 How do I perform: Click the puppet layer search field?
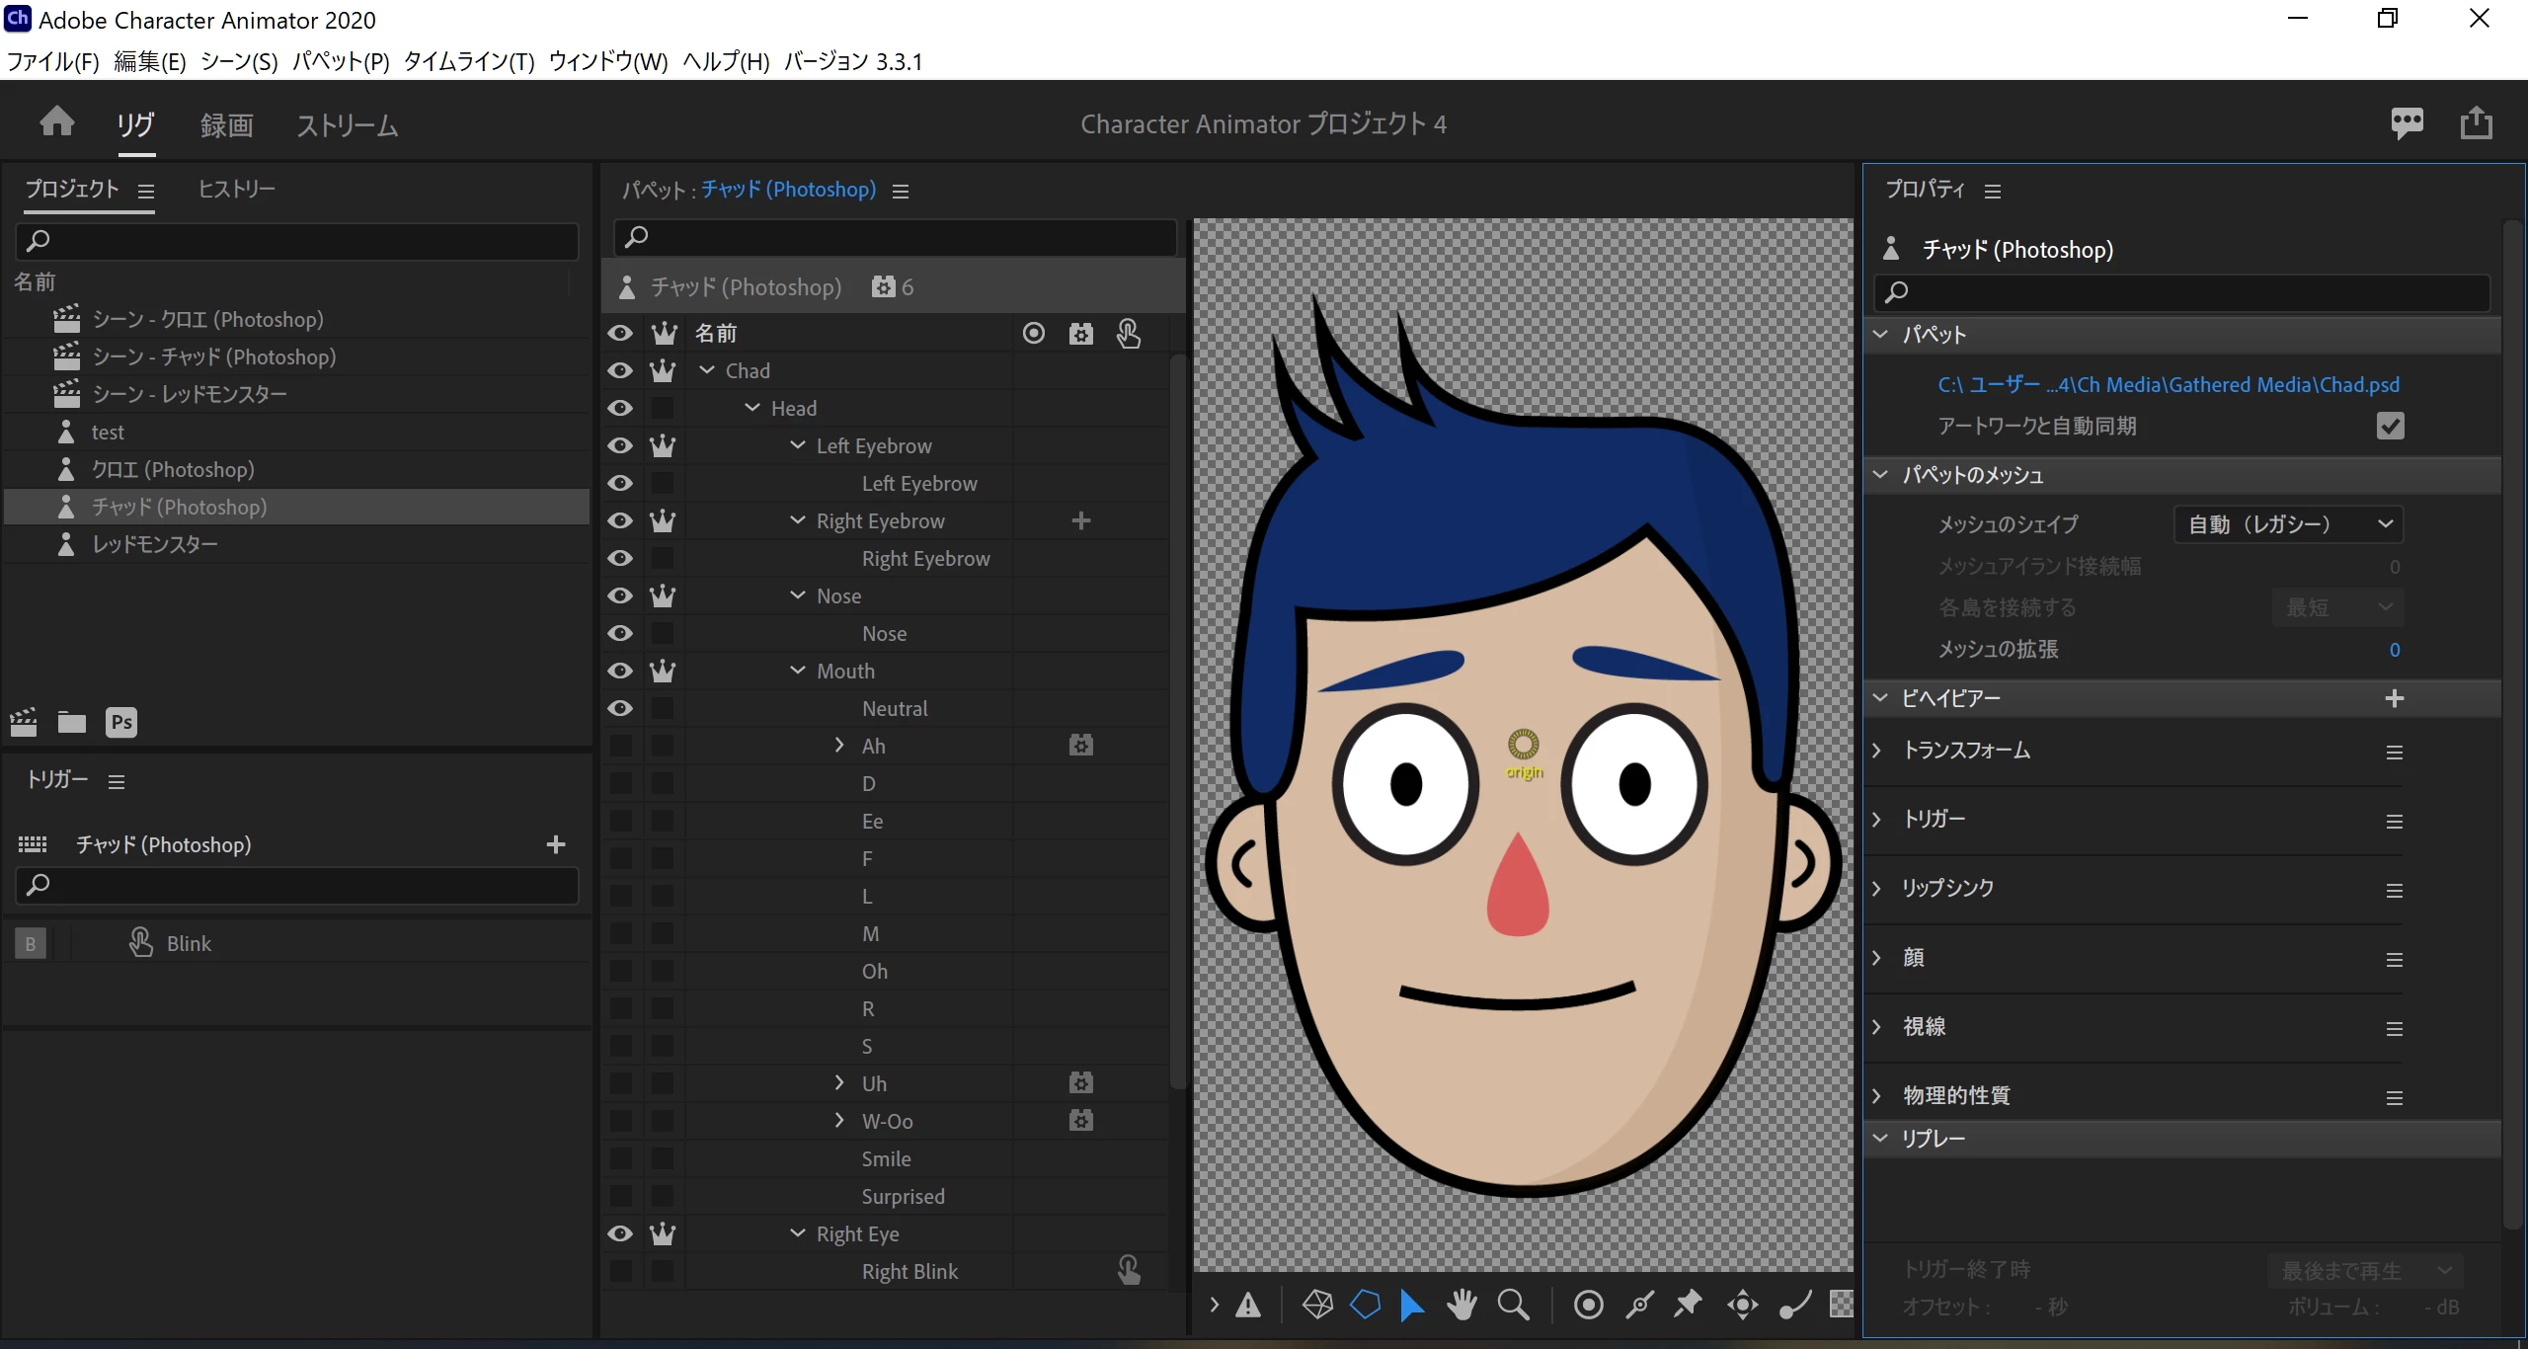(x=894, y=237)
